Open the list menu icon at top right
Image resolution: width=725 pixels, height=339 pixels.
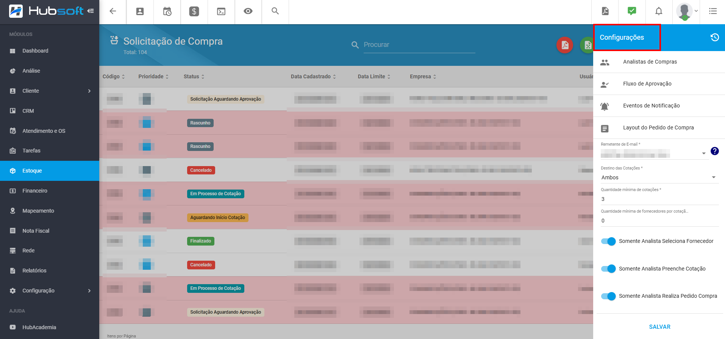coord(713,11)
